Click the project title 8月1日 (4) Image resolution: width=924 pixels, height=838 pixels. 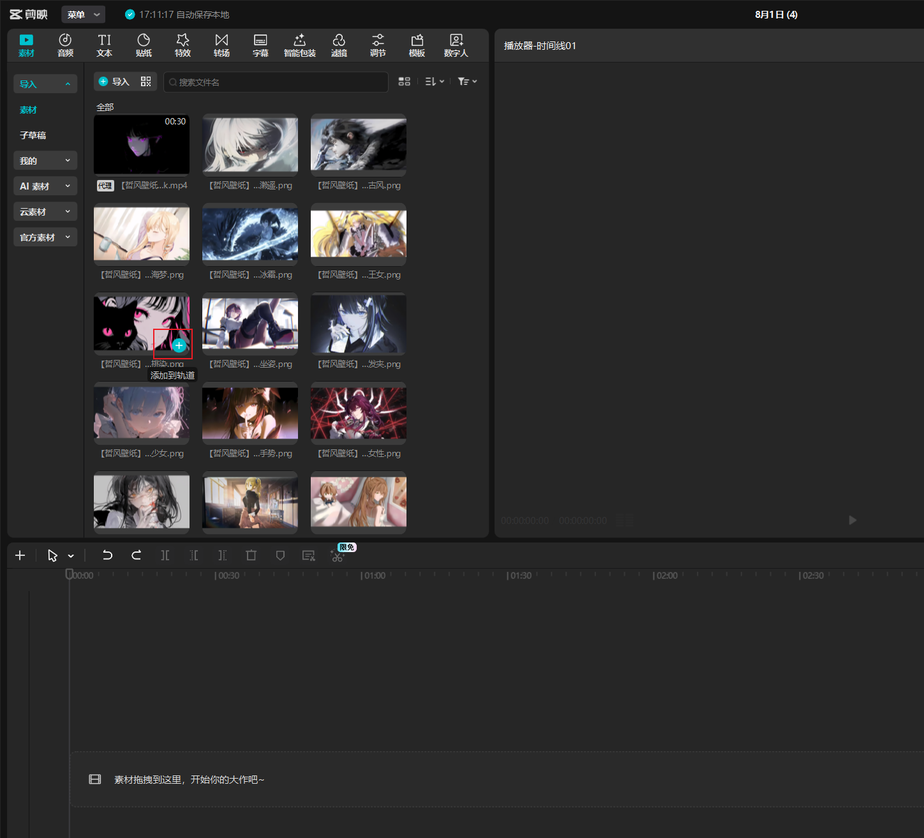tap(776, 15)
